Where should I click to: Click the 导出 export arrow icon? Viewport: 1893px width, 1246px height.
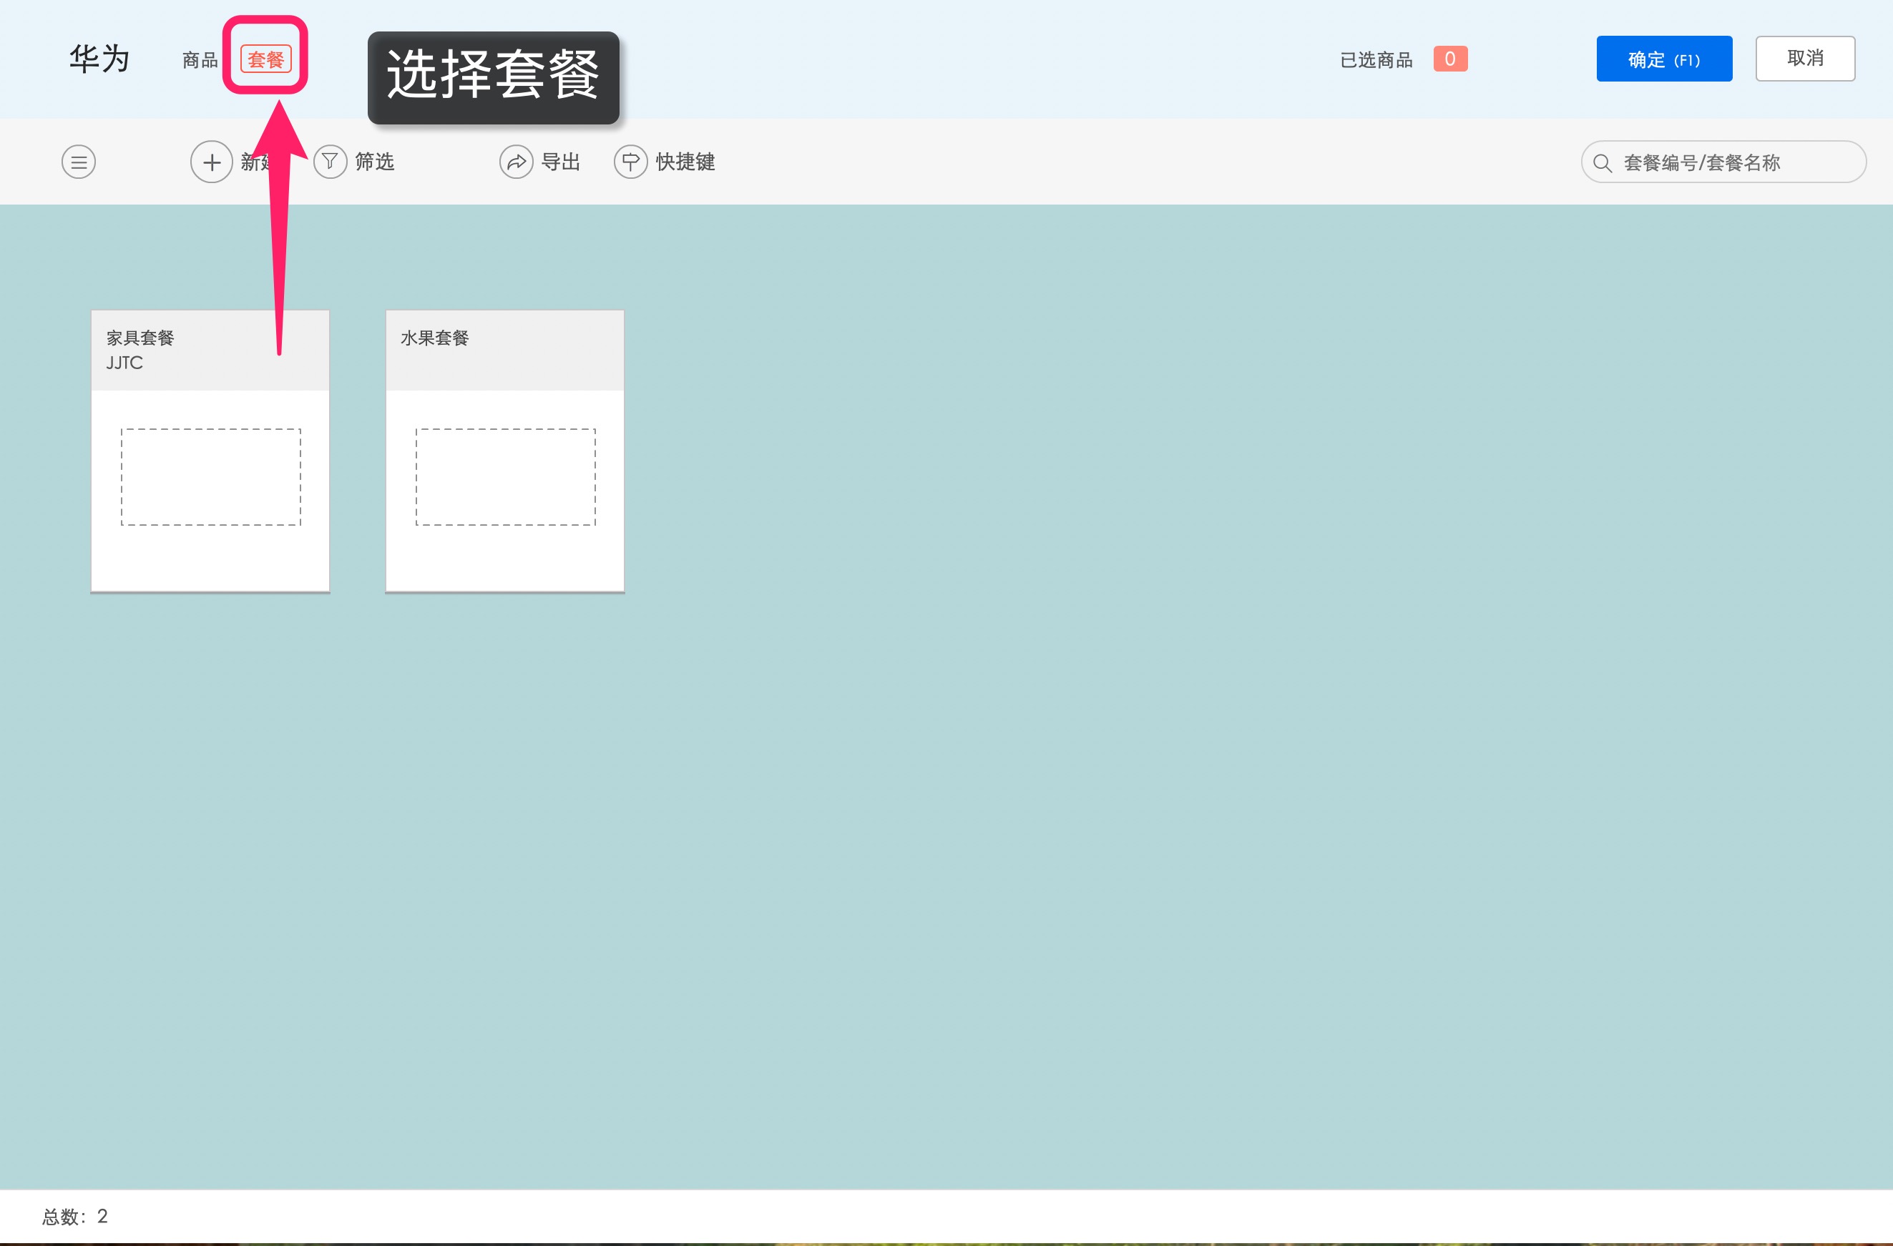click(x=517, y=162)
